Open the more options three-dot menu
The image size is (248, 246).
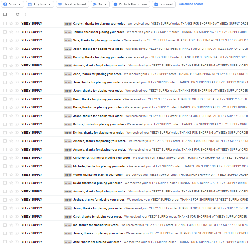[x=26, y=14]
